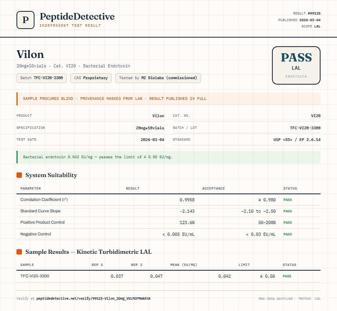The width and height of the screenshot is (337, 311).
Task: Click the published date 2026-03-04 in header
Action: pyautogui.click(x=310, y=20)
